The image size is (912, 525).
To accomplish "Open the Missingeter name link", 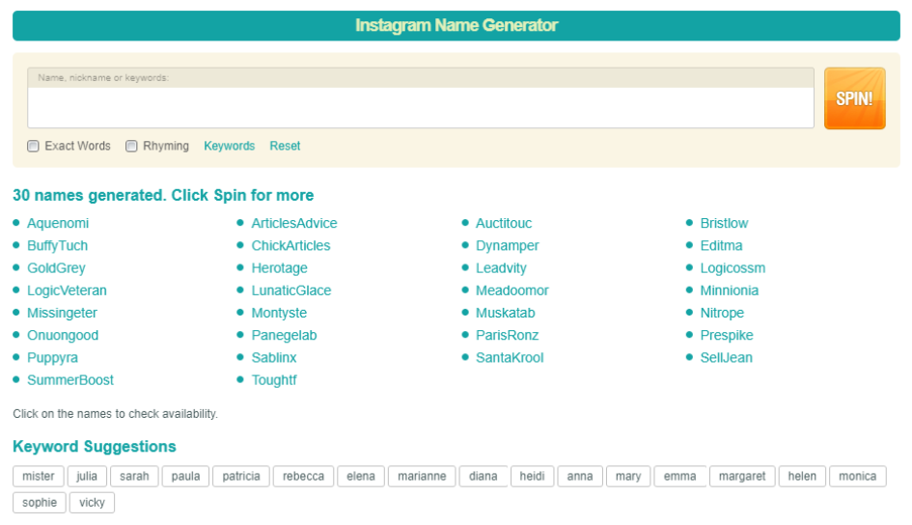I will click(x=62, y=313).
